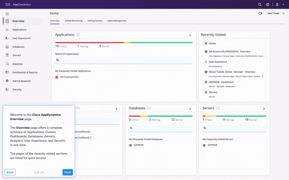Screen dimensions: 289x180
Task: Click the Servers search field
Action: [x=234, y=128]
